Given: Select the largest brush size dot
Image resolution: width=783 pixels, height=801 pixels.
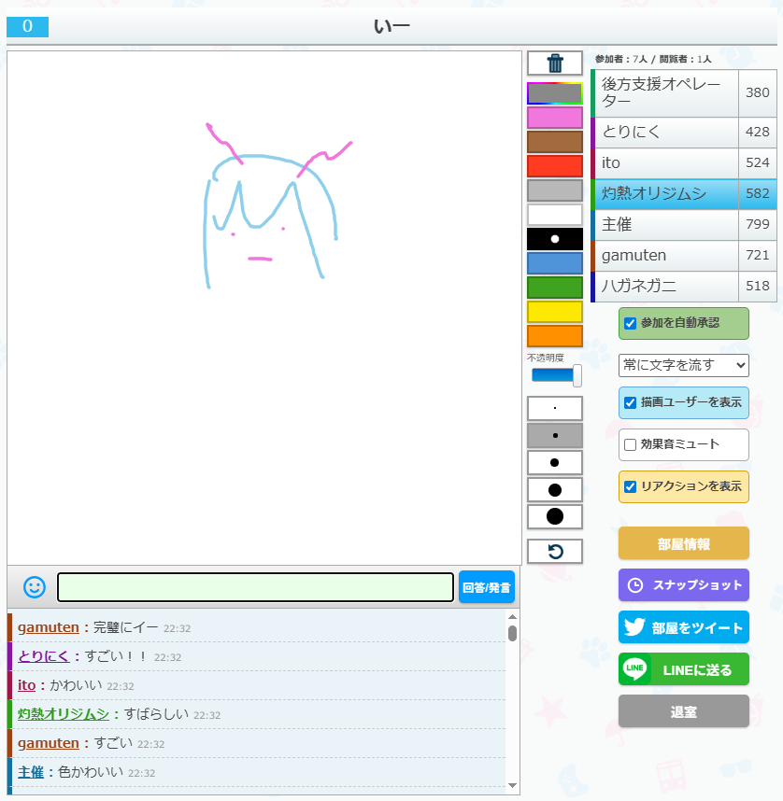Looking at the screenshot, I should point(555,516).
